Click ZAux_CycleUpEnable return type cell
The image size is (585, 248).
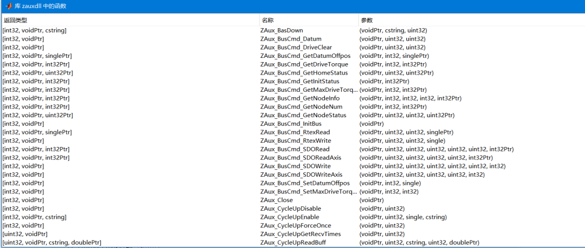[34, 217]
